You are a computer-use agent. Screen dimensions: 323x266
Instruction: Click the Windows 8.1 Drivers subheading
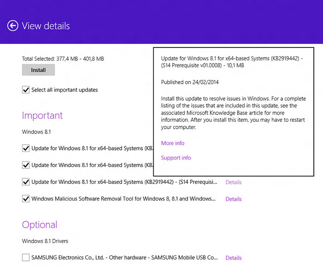(45, 241)
